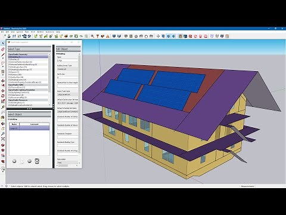Choose the Line pencil tool
Screen dimensions: 286x215
click(3, 55)
